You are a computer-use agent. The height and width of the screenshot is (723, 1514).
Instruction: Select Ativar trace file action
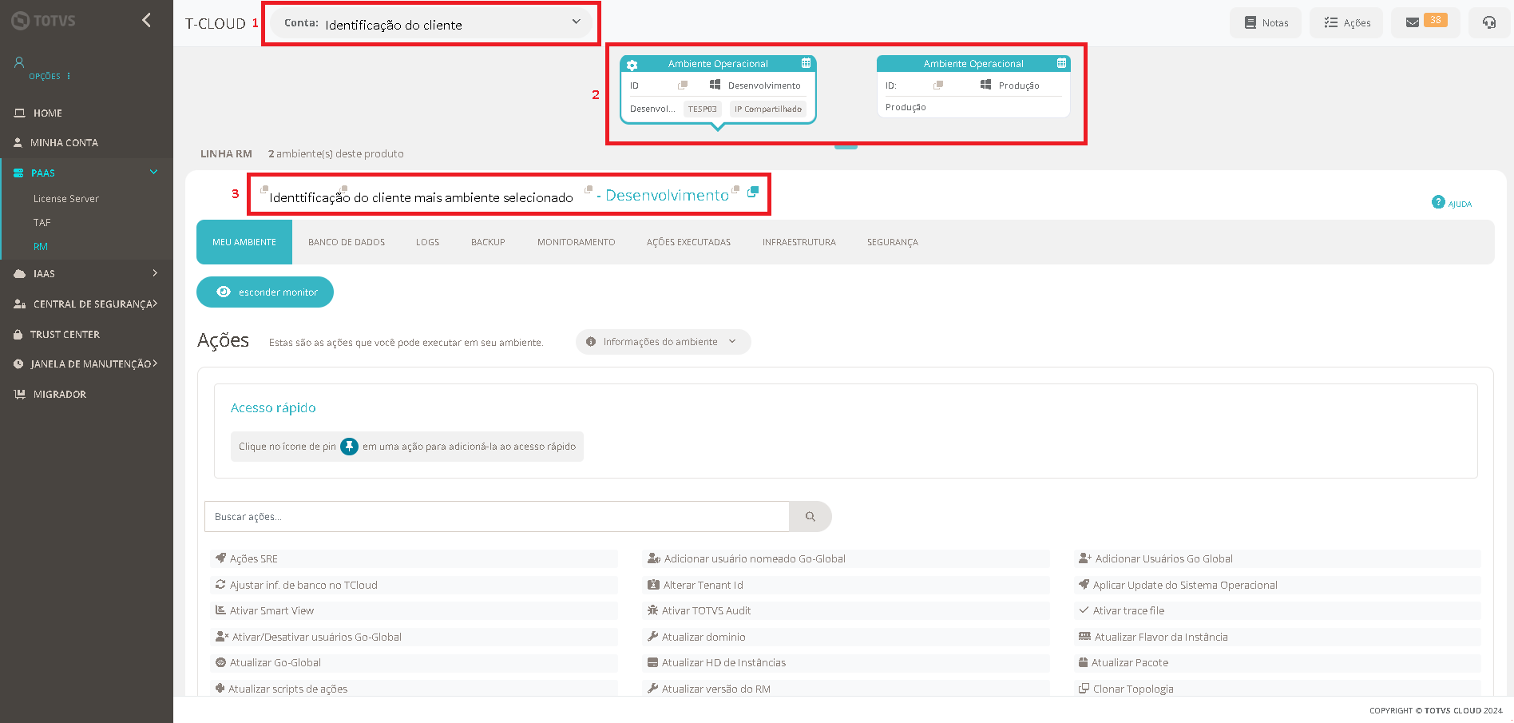(x=1278, y=610)
